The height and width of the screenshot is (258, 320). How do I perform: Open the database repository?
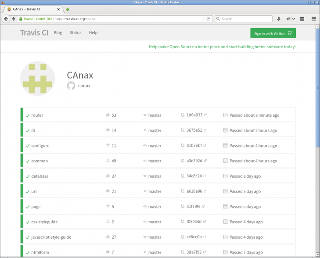click(x=40, y=176)
